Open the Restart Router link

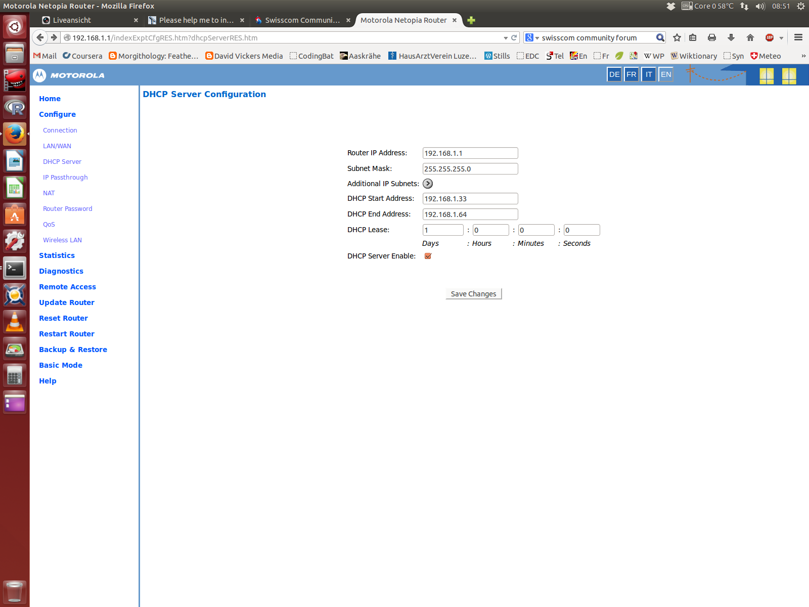point(67,334)
